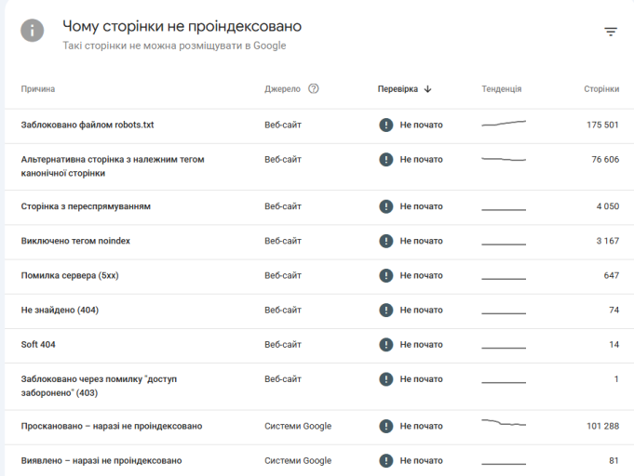Click Системи Google in the Виявлено row

pyautogui.click(x=298, y=460)
